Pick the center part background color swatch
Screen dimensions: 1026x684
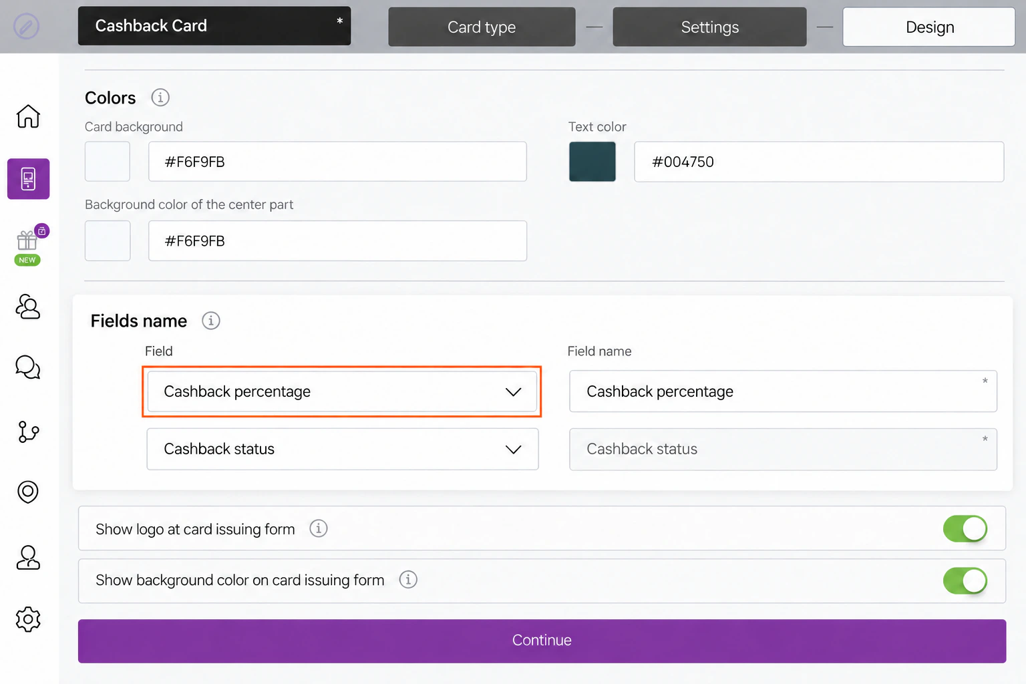pyautogui.click(x=108, y=240)
